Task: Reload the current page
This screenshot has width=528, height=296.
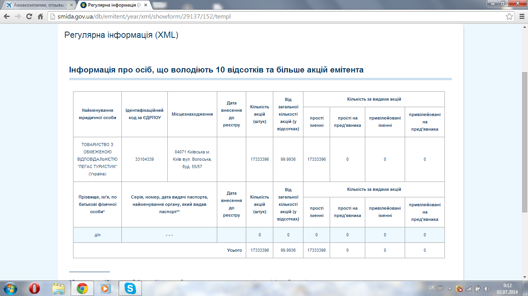Action: [x=29, y=17]
